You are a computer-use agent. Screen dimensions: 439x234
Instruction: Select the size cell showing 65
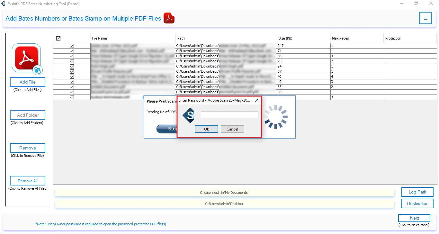[304, 87]
